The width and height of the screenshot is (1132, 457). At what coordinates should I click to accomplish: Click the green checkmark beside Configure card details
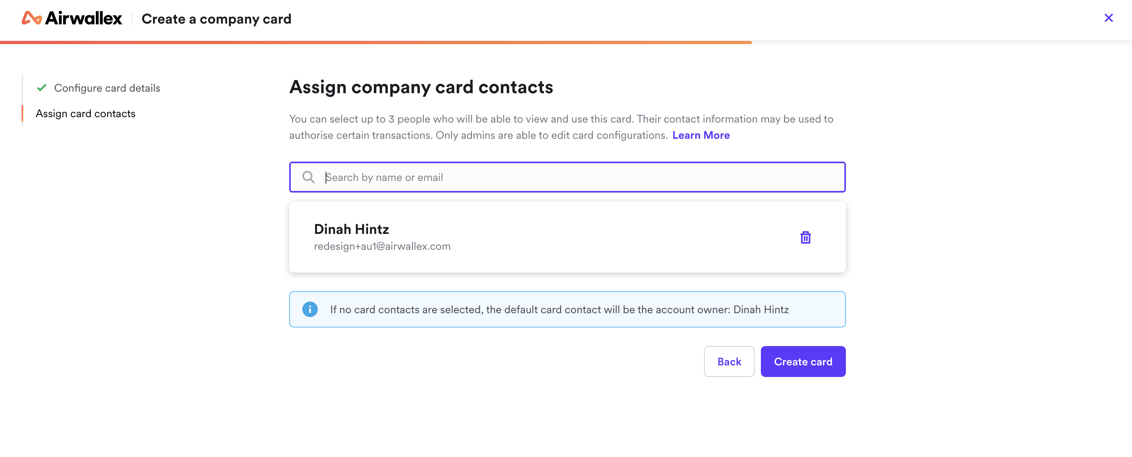point(42,88)
